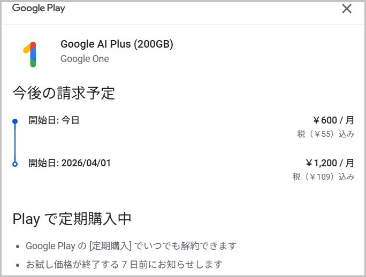This screenshot has height=277, width=366.
Task: Click the hollow timeline dot for 2026/04/01
Action: 15,164
